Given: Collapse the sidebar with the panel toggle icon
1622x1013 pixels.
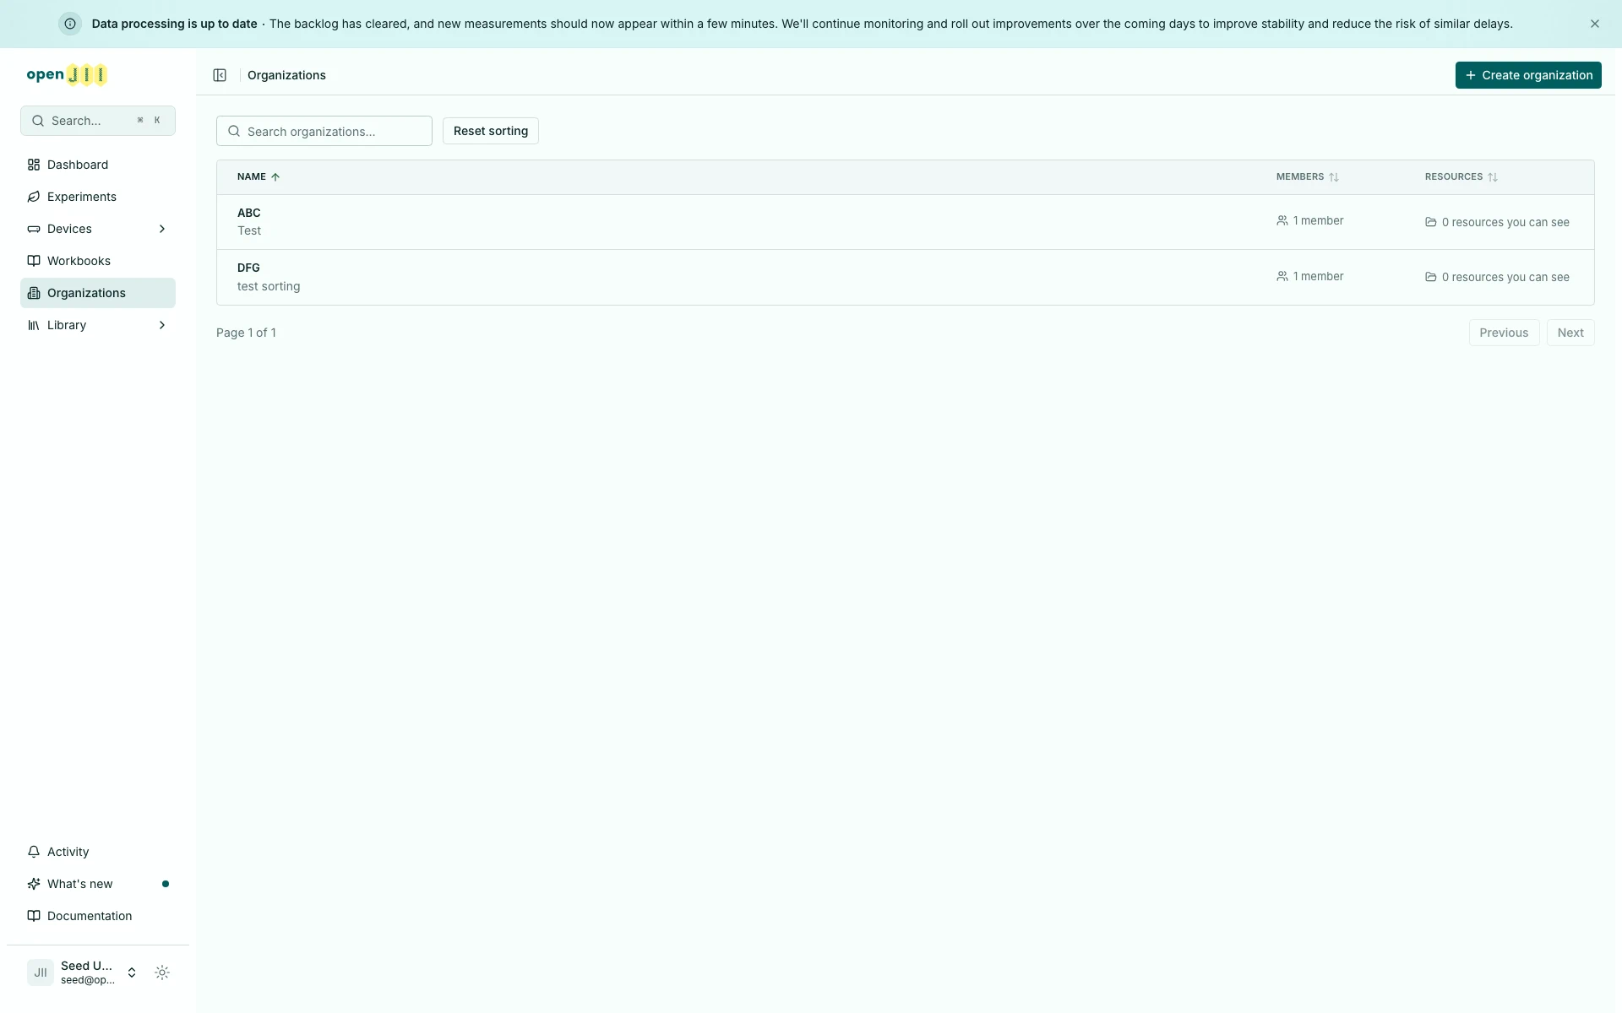Looking at the screenshot, I should 220,75.
